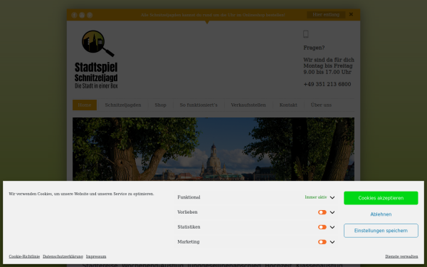Open the Über uns menu item
This screenshot has height=267, width=427.
point(321,105)
